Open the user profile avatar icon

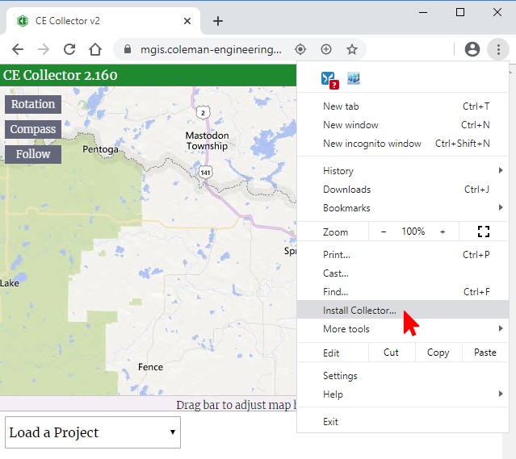click(472, 49)
